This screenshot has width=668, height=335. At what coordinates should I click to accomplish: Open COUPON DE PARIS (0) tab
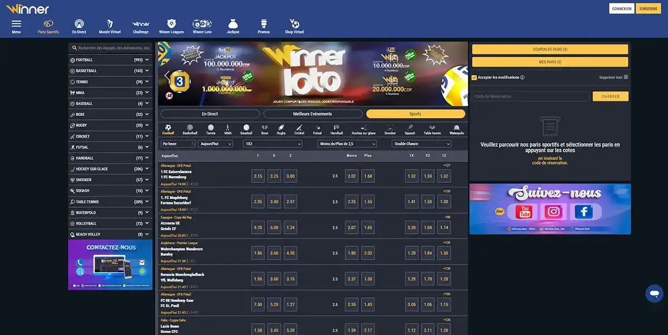(550, 50)
